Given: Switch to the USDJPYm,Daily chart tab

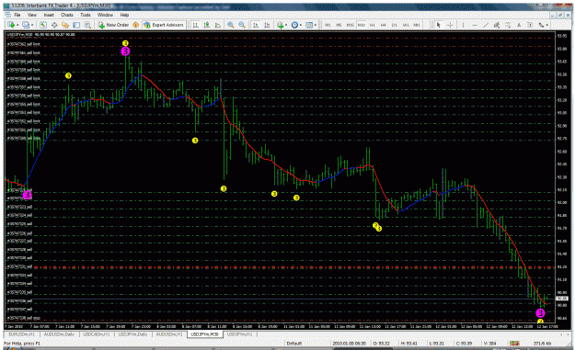Looking at the screenshot, I should click(132, 334).
